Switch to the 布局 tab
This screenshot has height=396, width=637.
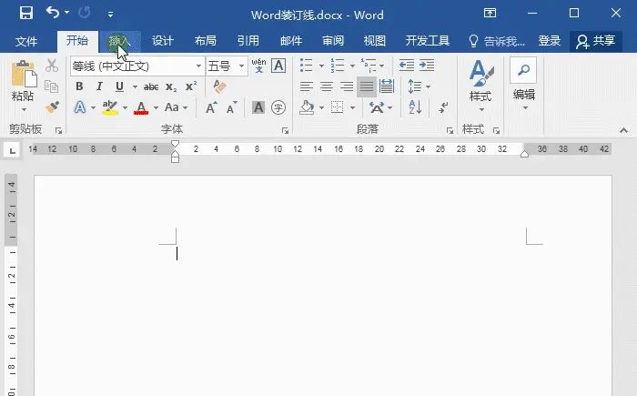pyautogui.click(x=205, y=41)
